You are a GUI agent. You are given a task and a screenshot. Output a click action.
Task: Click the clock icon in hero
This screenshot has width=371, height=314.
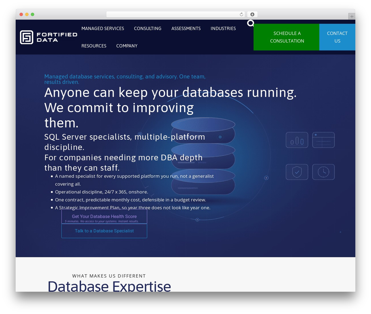pos(323,172)
